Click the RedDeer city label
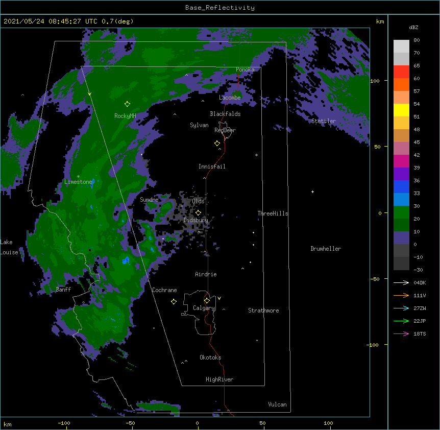440x430 pixels. pyautogui.click(x=225, y=130)
